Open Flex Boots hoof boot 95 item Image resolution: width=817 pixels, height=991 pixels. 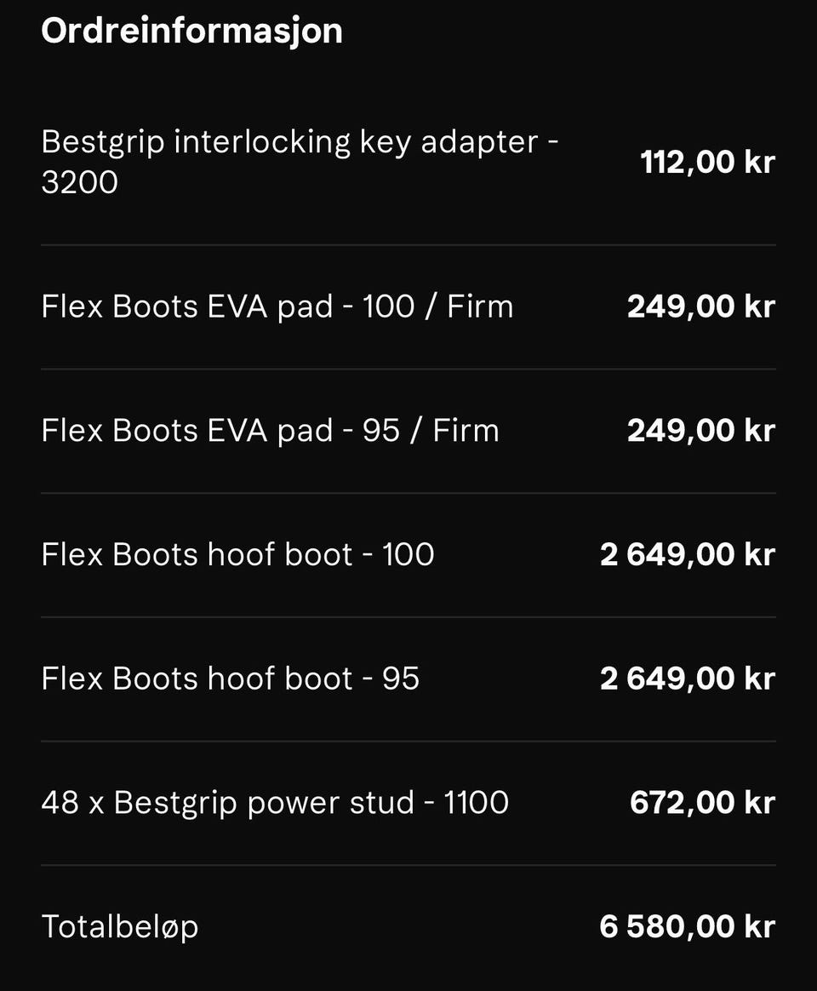(230, 679)
